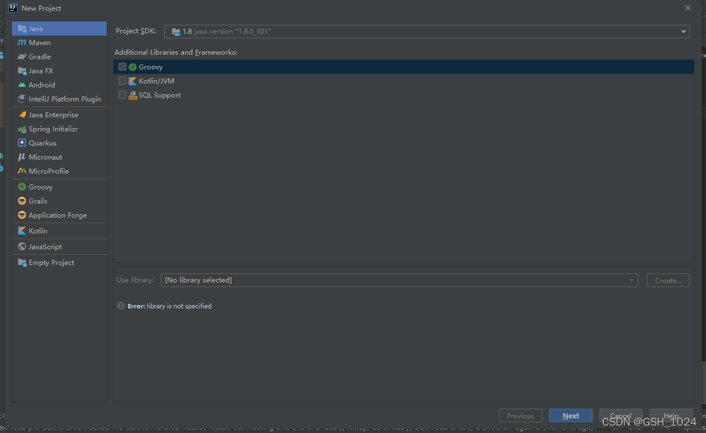Image resolution: width=706 pixels, height=433 pixels.
Task: Click the Help button
Action: (671, 416)
